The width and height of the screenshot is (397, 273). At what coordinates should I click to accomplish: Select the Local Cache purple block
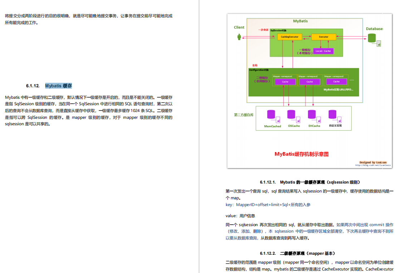click(323, 51)
